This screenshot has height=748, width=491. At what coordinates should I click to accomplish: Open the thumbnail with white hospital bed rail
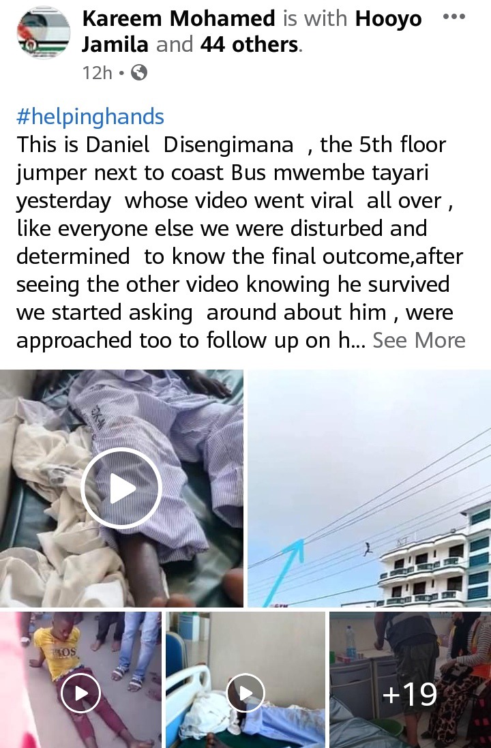click(245, 680)
